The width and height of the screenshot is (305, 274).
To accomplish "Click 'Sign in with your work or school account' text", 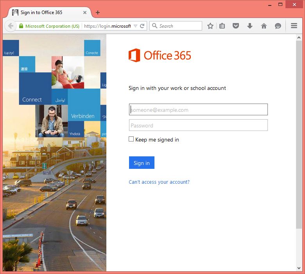I will 177,88.
